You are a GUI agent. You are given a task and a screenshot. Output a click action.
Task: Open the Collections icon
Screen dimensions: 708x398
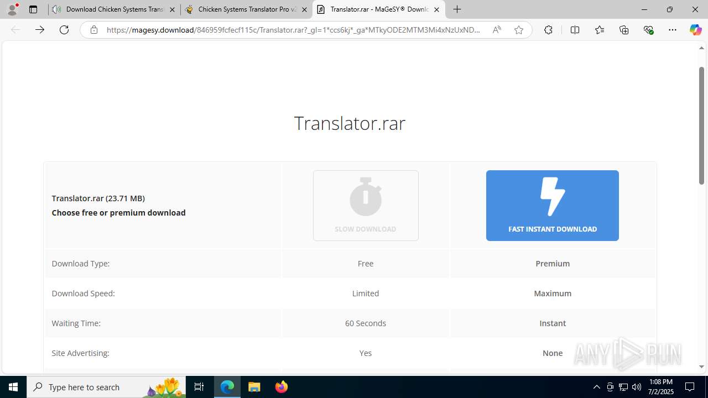[624, 30]
